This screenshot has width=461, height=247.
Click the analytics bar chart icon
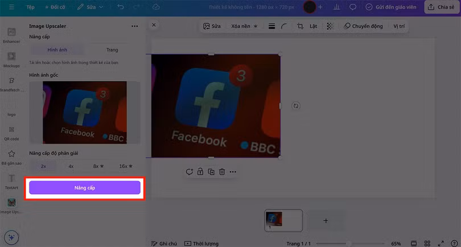pyautogui.click(x=336, y=7)
